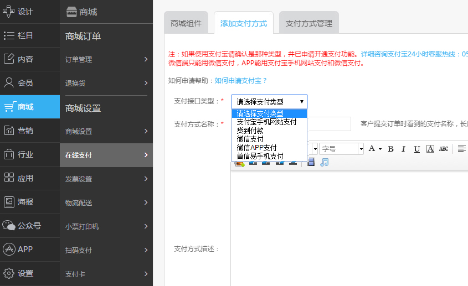
Task: Open the 如何申请支付宝？ help link
Action: [240, 81]
